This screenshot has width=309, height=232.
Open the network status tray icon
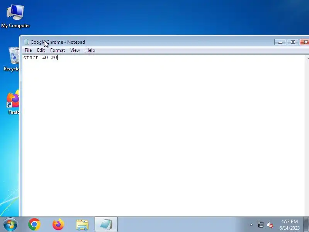pyautogui.click(x=260, y=225)
